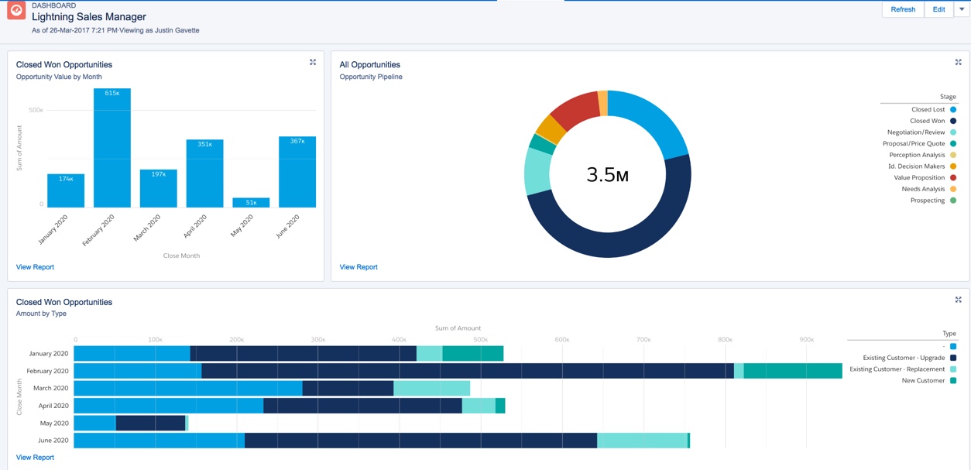Click the May 2020 bar showing 51k
This screenshot has height=470, width=971.
point(251,203)
